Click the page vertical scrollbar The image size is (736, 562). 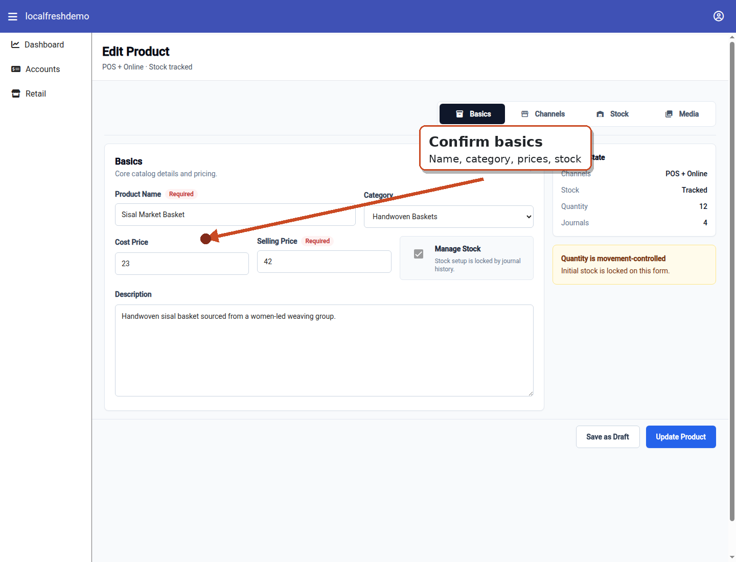click(732, 281)
